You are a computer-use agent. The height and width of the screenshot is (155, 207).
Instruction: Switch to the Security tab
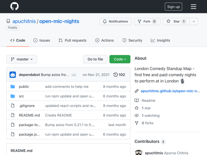click(x=132, y=40)
